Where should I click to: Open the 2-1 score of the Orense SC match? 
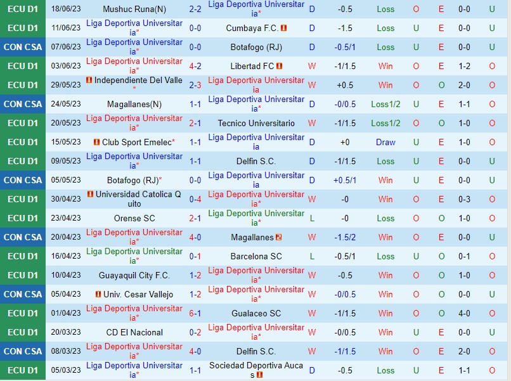pos(195,218)
